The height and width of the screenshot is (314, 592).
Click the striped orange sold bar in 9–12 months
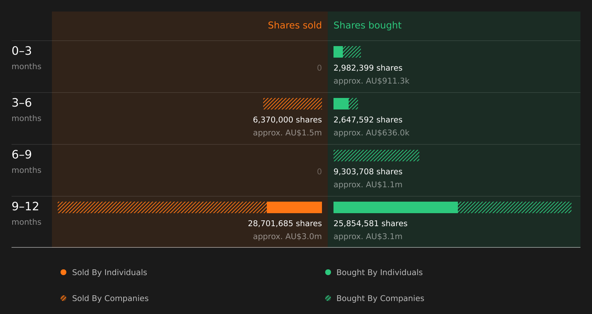(162, 207)
